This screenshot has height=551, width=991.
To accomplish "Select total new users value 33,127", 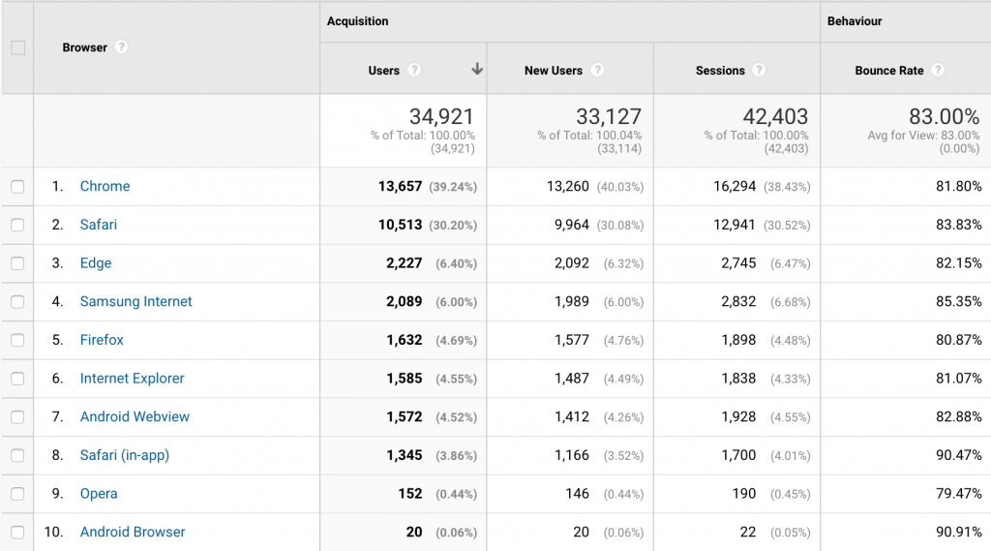I will click(x=608, y=116).
